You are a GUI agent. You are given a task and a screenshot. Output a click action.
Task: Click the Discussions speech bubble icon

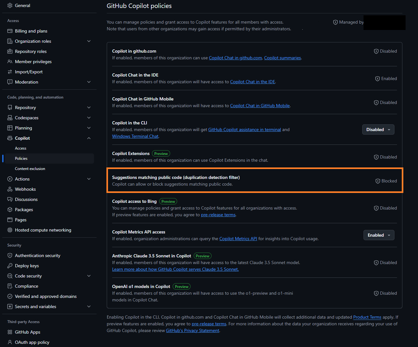tap(10, 199)
